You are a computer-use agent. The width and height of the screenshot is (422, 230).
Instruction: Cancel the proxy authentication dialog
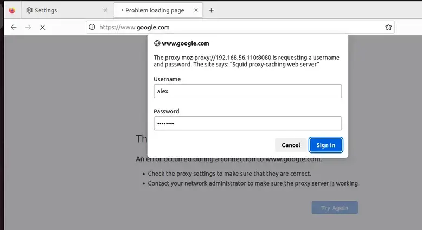(291, 145)
